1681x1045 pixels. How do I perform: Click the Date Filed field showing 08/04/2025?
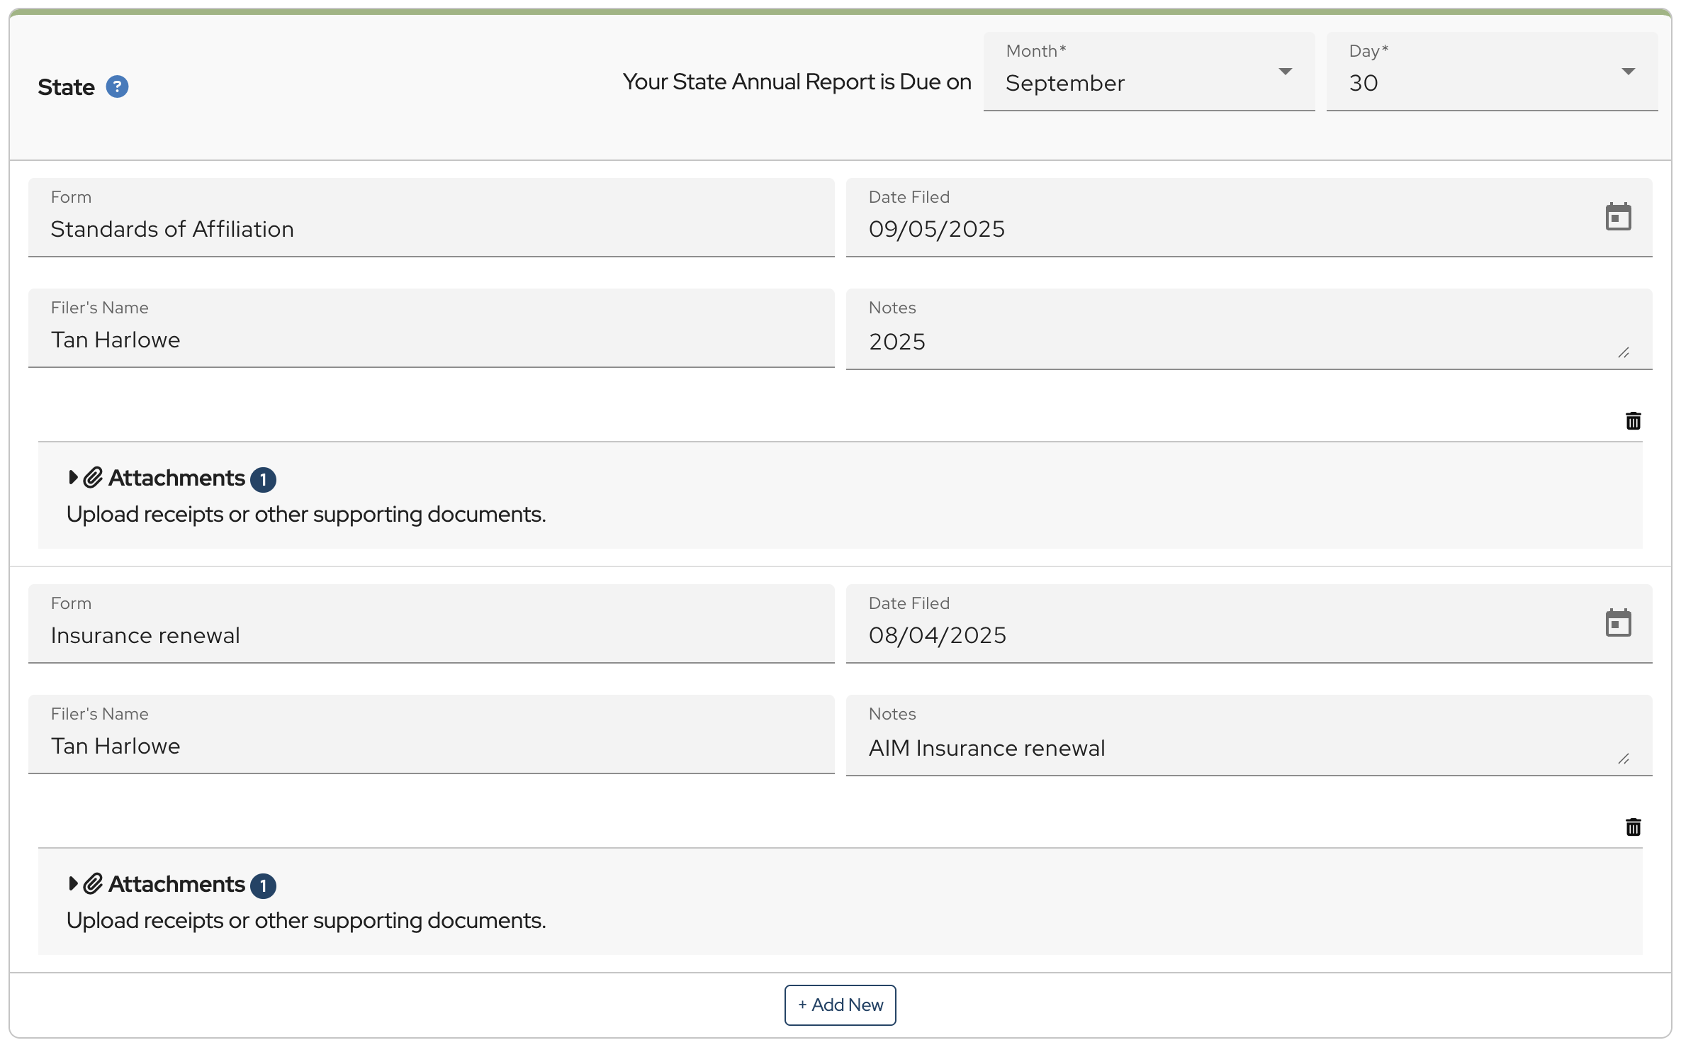pyautogui.click(x=1205, y=635)
